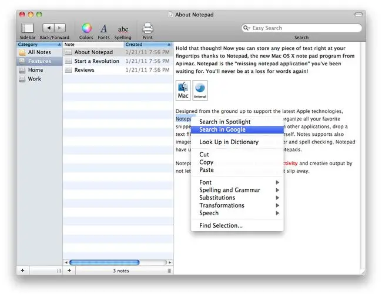Hide the toolbar with the title bar pill button
This screenshot has width=382, height=297.
(x=358, y=15)
